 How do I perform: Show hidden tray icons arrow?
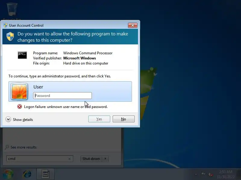tap(196, 174)
